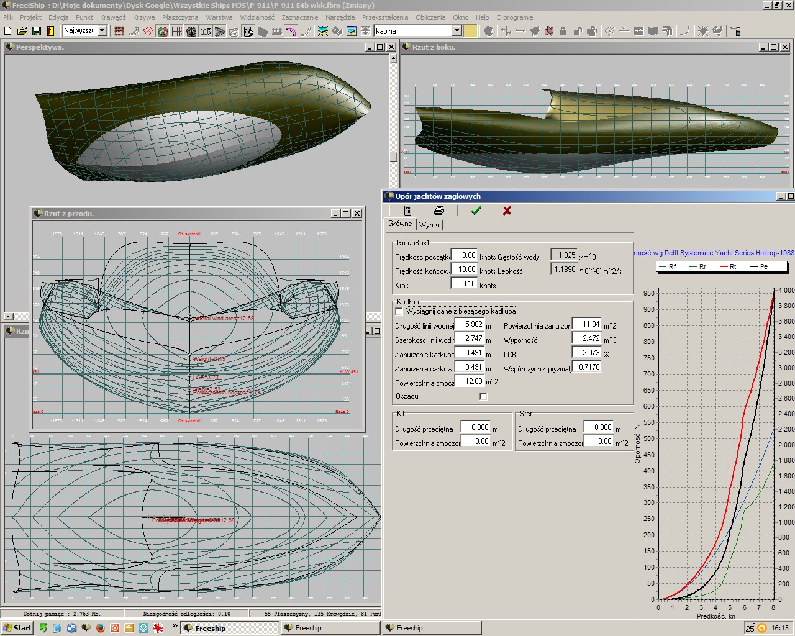Image resolution: width=795 pixels, height=636 pixels.
Task: Click the calculator icon in resistance dialog
Action: tap(407, 211)
